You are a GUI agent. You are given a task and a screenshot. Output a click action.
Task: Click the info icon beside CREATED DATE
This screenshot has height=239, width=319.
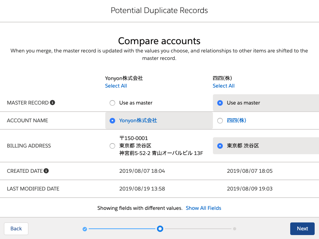[x=46, y=171]
